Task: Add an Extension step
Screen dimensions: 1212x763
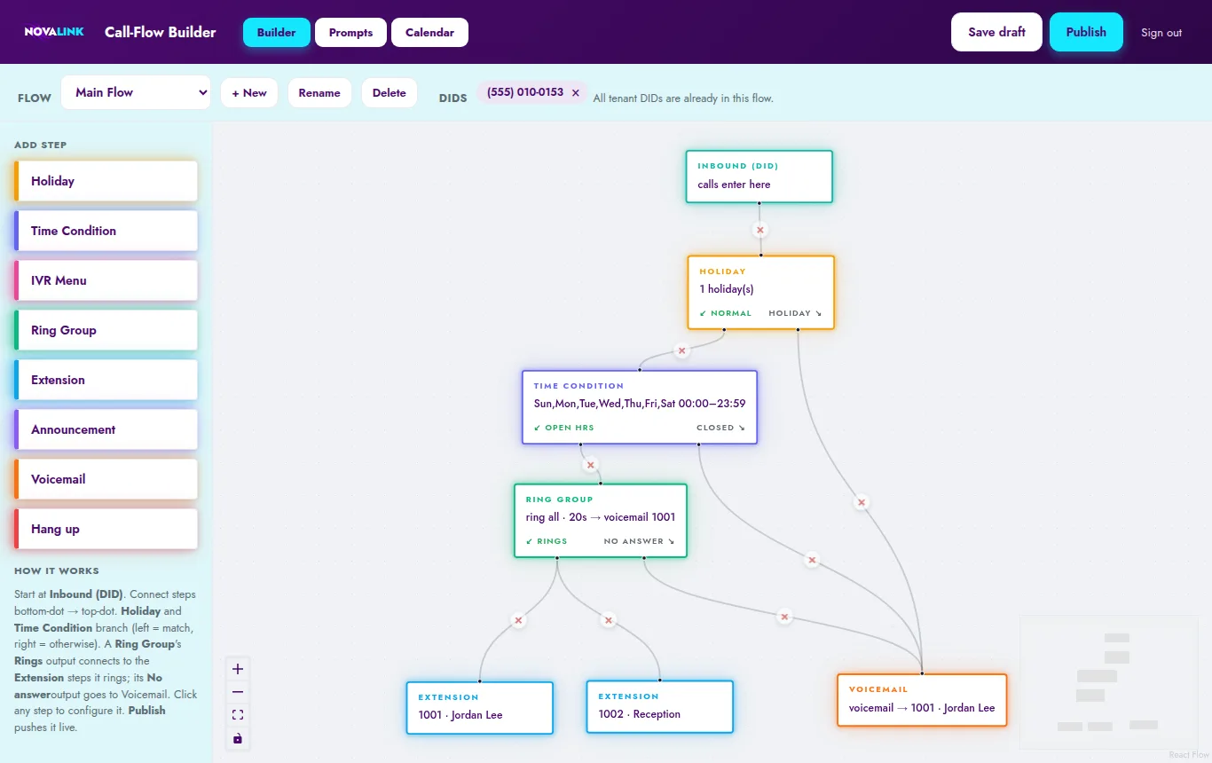Action: [x=106, y=380]
